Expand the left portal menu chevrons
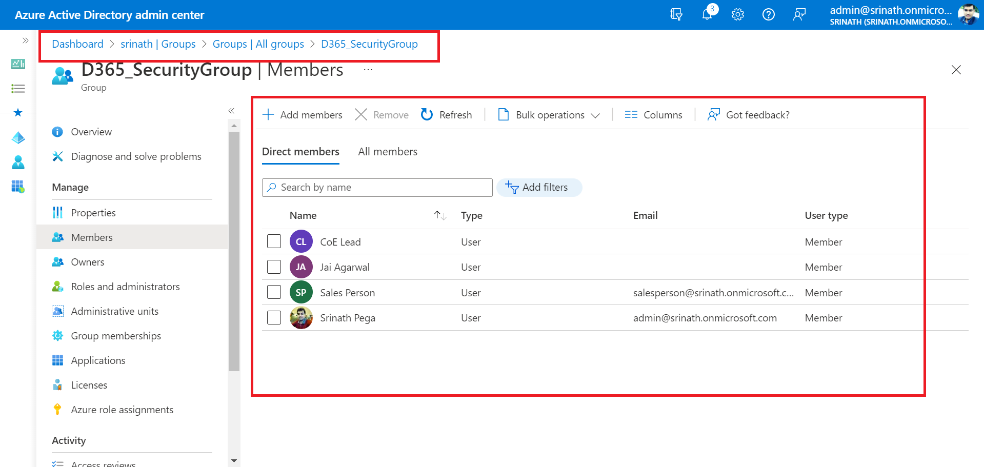 click(25, 40)
